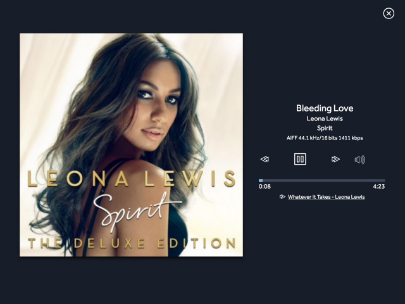Open the Whatever It Takes link
Viewport: 405px width, 304px height.
click(x=327, y=197)
